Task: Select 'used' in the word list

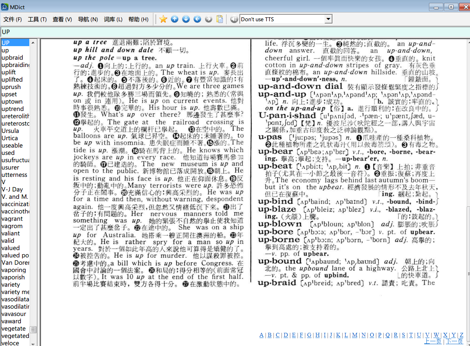Action: coord(8,153)
